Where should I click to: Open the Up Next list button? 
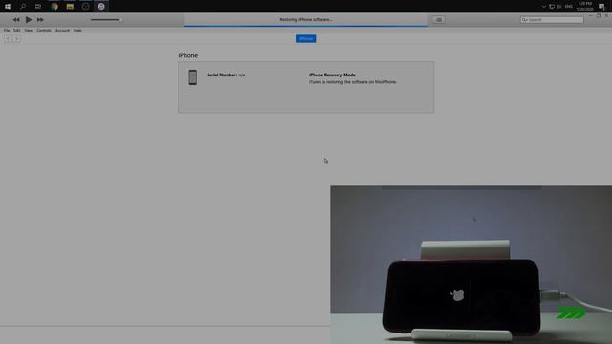click(x=438, y=19)
